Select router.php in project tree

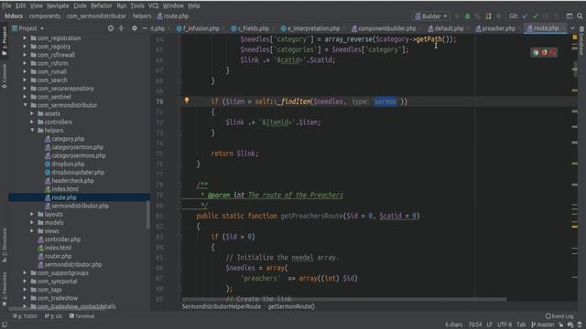(58, 256)
